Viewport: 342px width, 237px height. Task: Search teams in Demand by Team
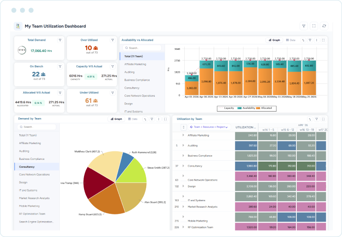click(x=37, y=127)
